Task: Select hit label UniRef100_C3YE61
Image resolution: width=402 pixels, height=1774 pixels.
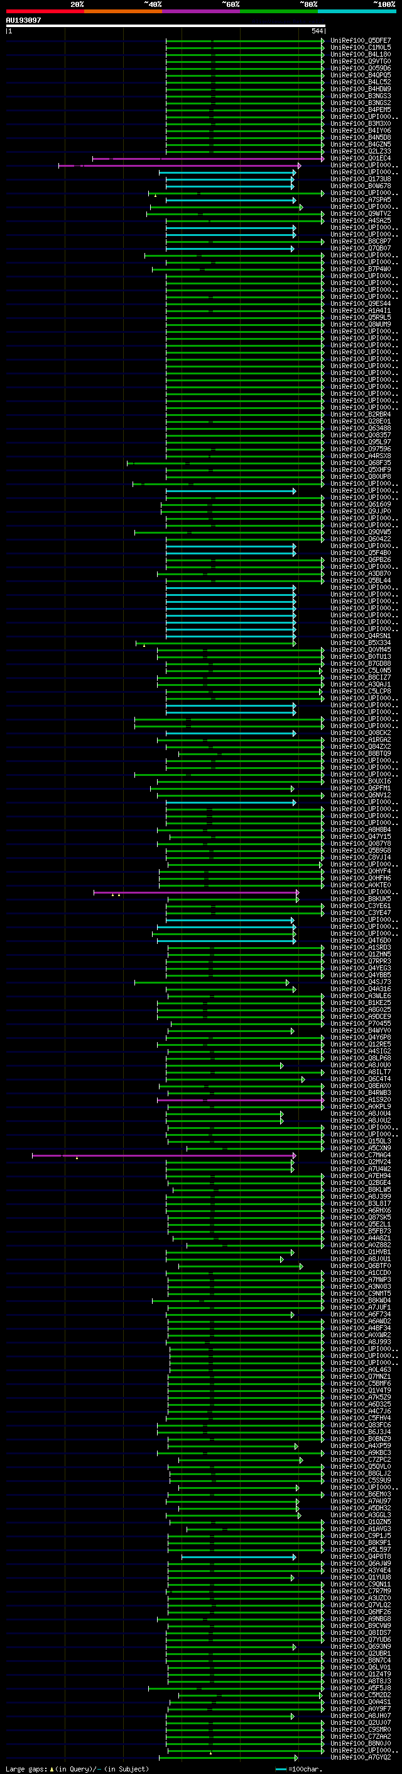Action: (361, 906)
